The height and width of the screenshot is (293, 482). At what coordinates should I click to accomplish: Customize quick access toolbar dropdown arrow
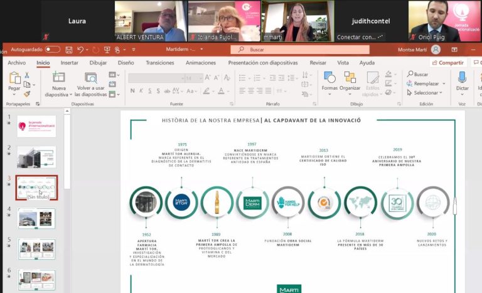pyautogui.click(x=134, y=50)
